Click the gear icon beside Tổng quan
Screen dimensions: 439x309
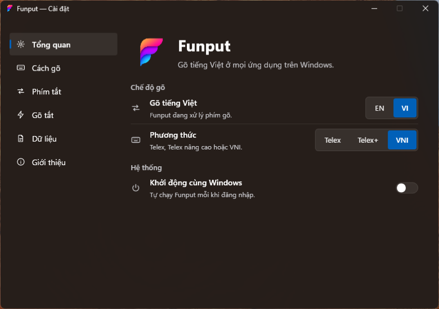(21, 44)
